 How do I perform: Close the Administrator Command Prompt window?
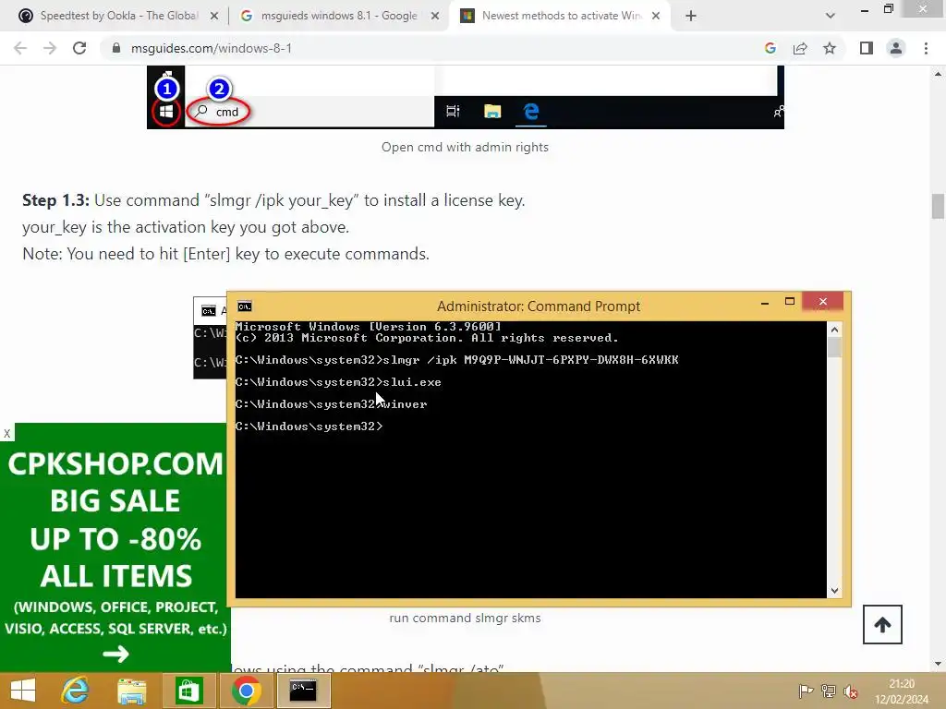pyautogui.click(x=823, y=302)
